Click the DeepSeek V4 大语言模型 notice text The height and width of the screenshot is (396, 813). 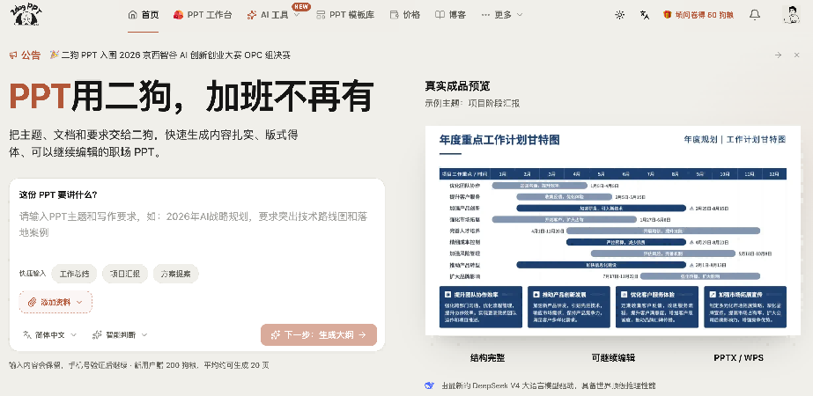[548, 385]
